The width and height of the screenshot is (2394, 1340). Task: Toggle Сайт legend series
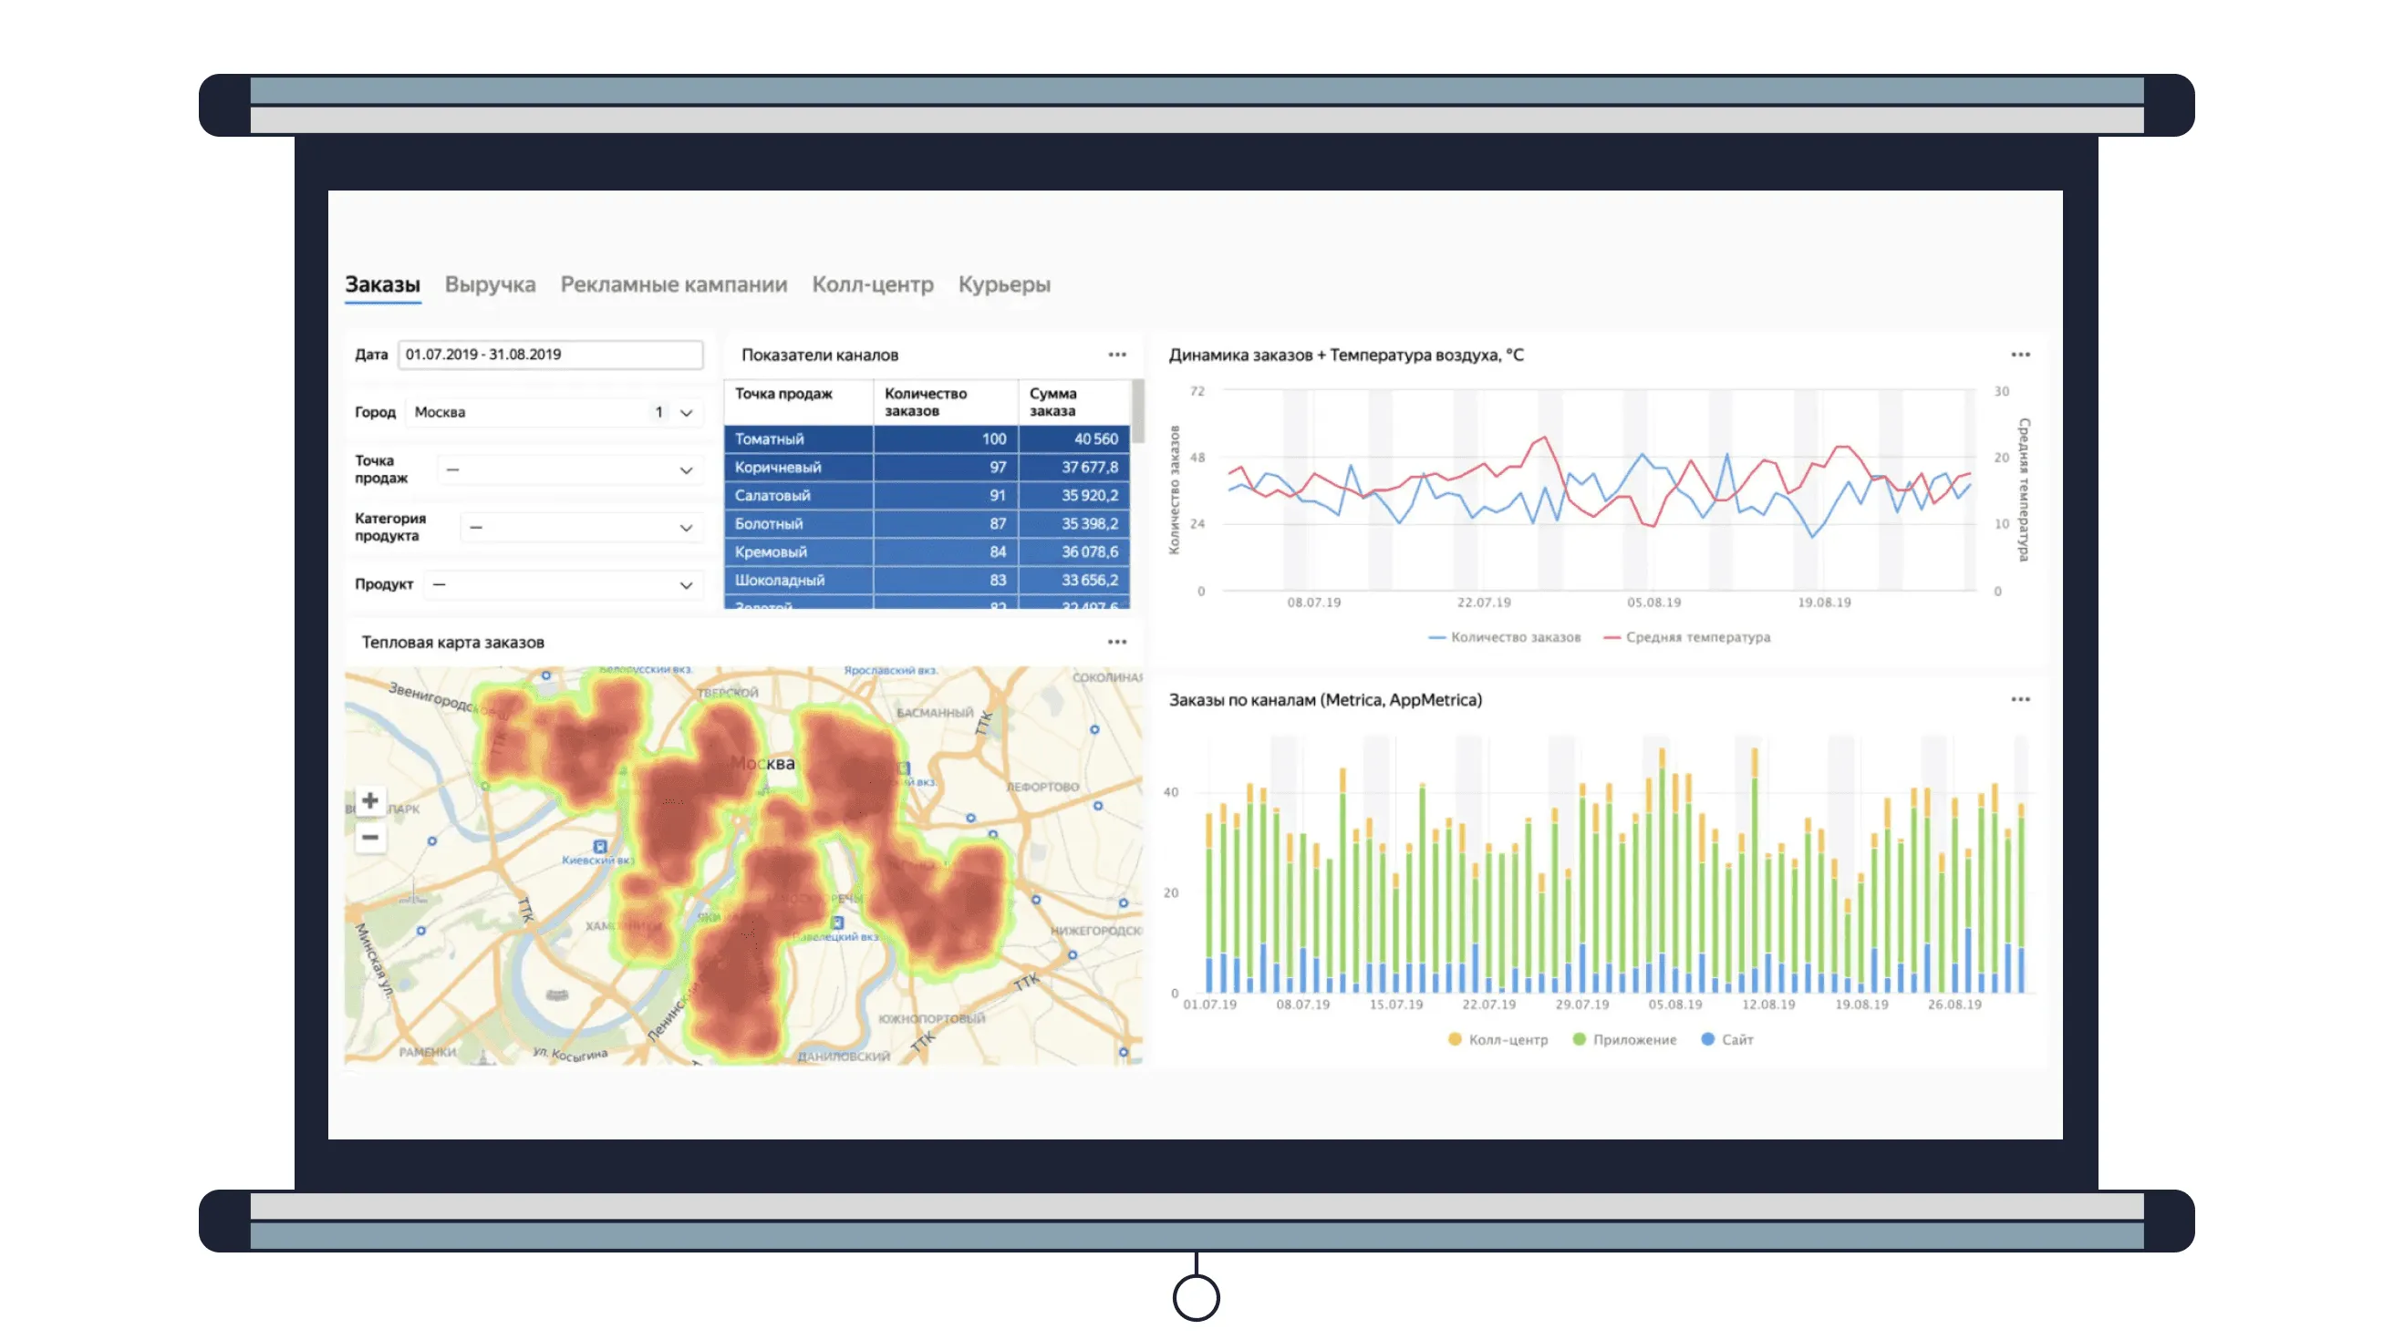1727,1039
